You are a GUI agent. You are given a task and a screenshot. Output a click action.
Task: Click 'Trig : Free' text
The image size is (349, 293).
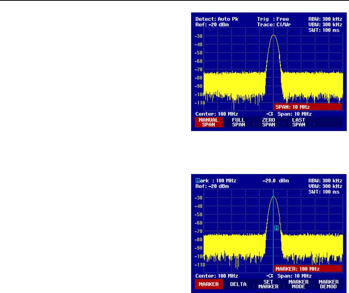tap(273, 19)
